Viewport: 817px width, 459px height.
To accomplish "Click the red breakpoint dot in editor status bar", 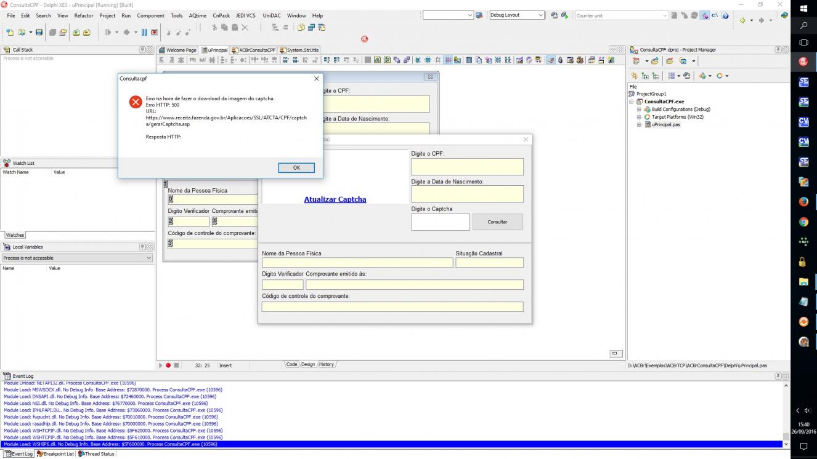I will click(x=168, y=365).
